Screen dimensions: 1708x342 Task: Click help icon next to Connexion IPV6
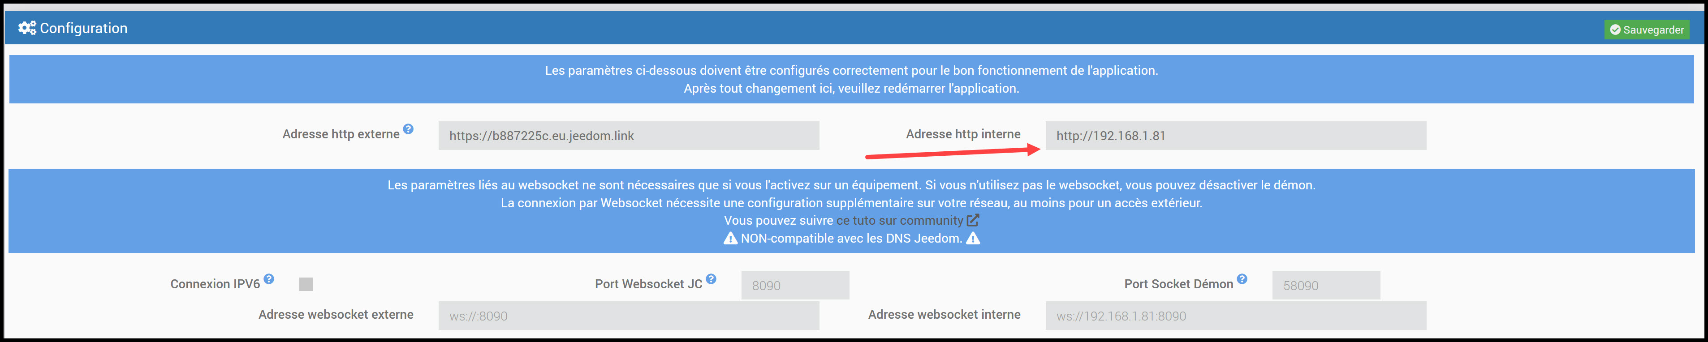coord(268,279)
